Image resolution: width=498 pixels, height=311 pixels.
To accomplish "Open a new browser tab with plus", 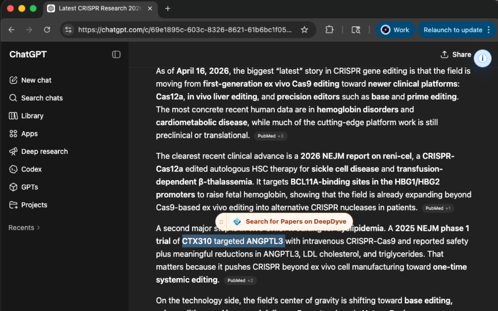I will pyautogui.click(x=168, y=9).
